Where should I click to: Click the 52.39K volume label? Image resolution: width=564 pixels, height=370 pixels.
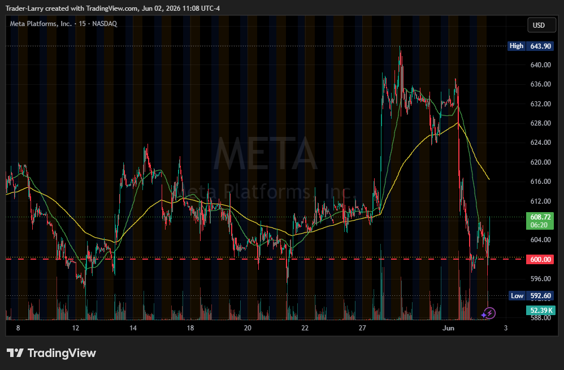541,310
